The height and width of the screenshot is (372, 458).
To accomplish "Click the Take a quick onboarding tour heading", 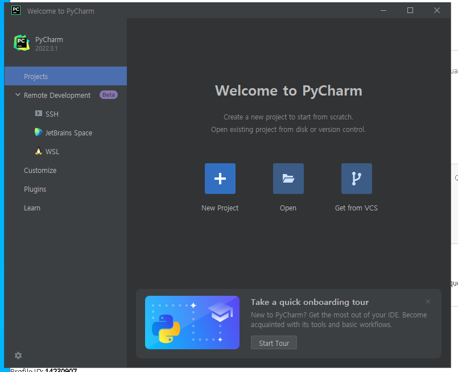I will pos(310,302).
